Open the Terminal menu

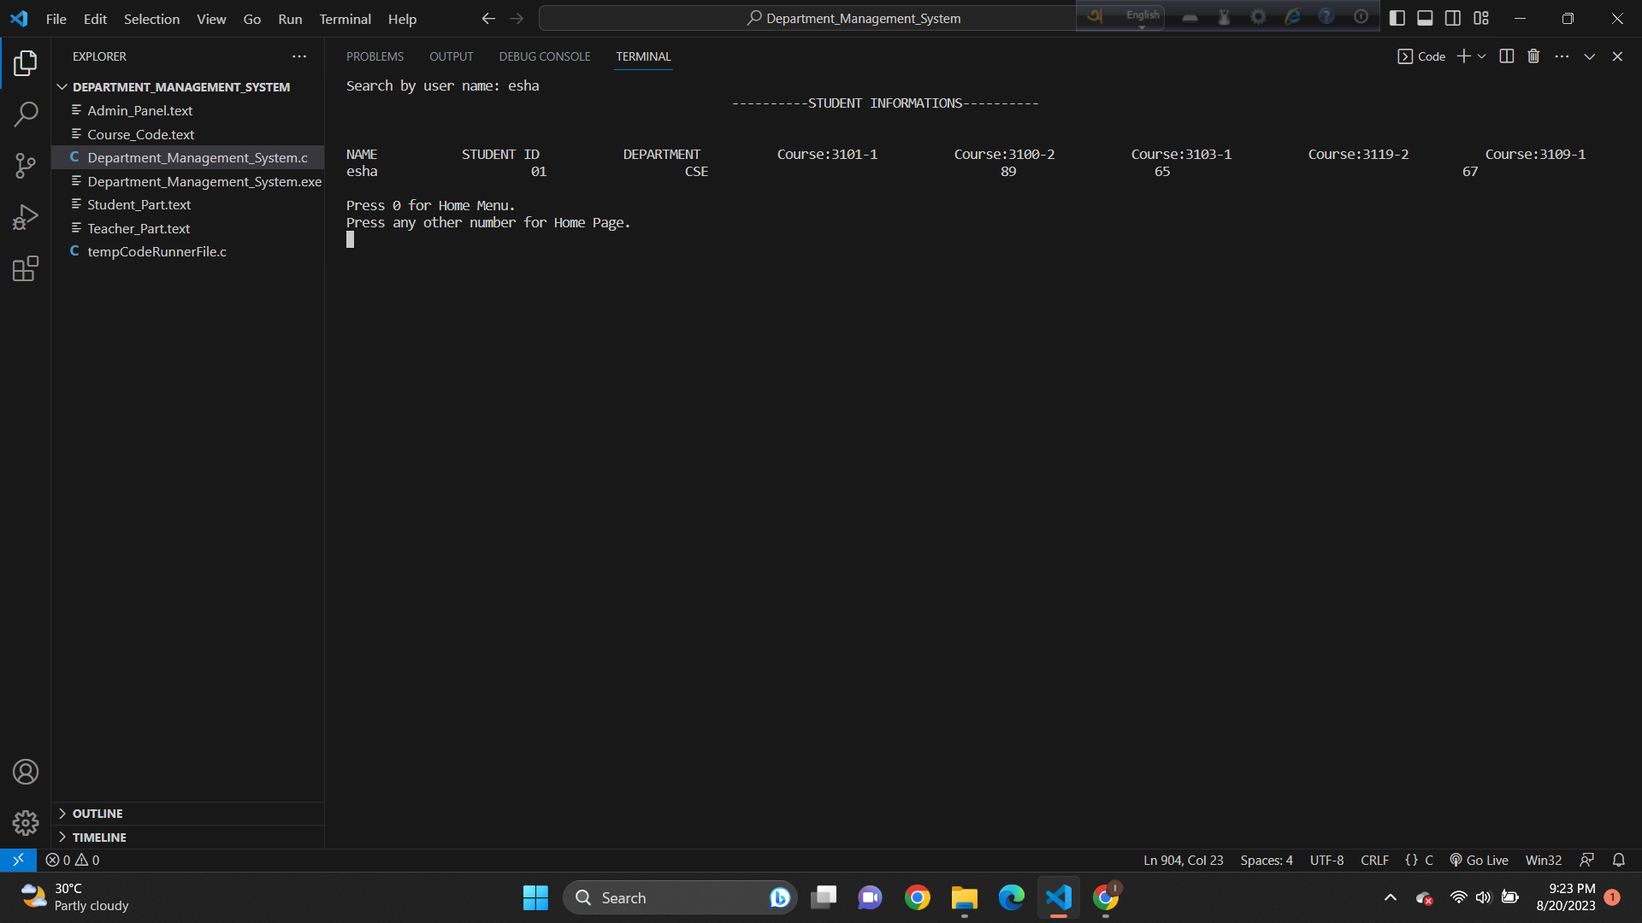click(x=345, y=18)
